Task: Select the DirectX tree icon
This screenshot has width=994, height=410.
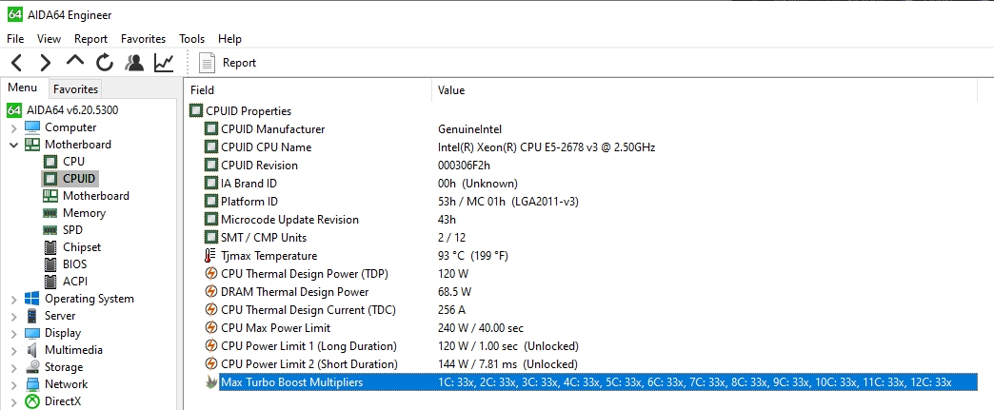Action: click(32, 401)
